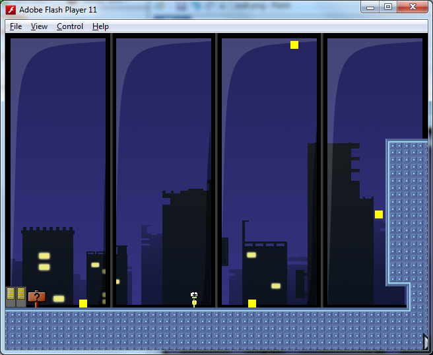
Task: Open the File menu
Action: (16, 26)
